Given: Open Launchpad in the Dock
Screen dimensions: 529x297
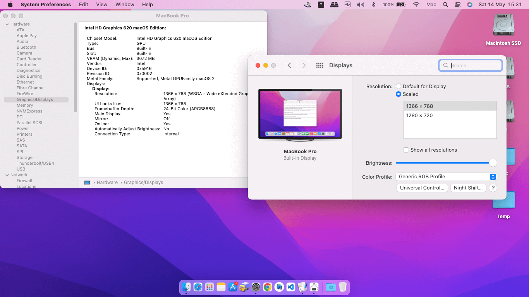Looking at the screenshot, I should [210, 287].
